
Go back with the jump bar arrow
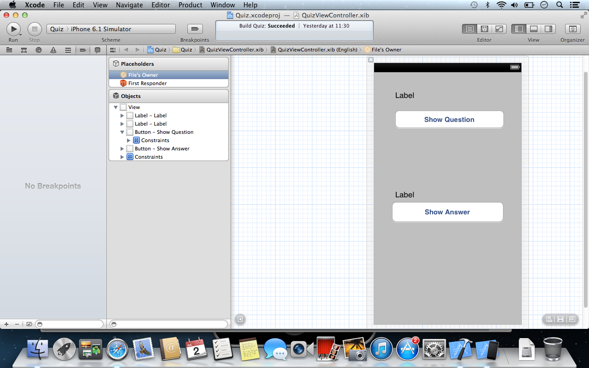[x=126, y=50]
